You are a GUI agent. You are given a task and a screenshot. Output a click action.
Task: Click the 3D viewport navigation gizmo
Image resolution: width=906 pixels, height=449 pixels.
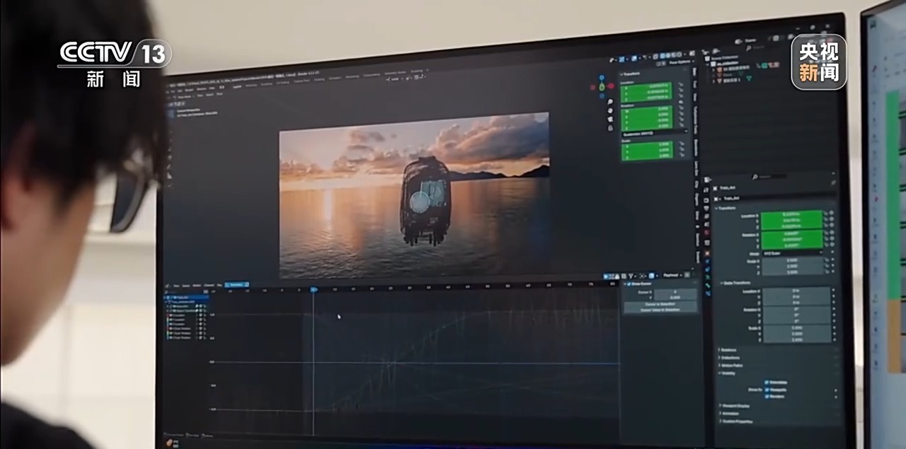(602, 86)
